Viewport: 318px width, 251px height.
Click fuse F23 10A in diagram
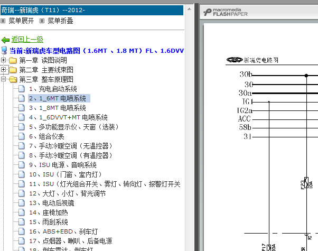click(306, 183)
